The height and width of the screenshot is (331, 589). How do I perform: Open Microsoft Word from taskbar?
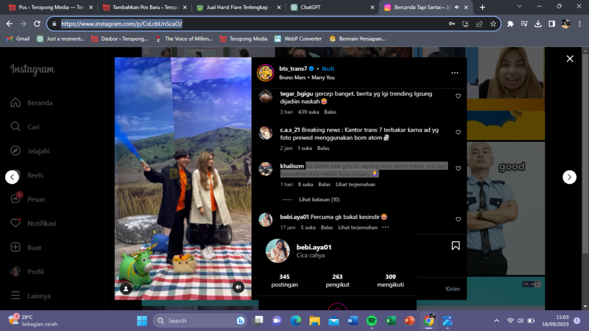[x=353, y=321]
